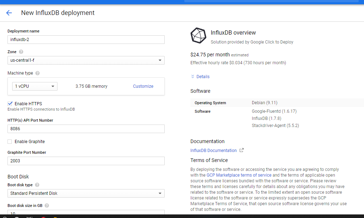Open the Zone dropdown showing us-central1-f
This screenshot has width=364, height=218.
pos(86,60)
